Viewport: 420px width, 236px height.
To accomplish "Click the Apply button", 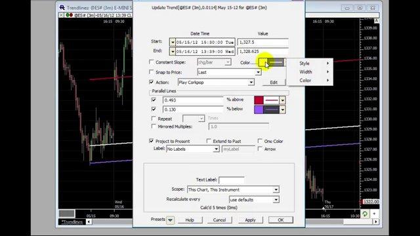I will click(250, 220).
